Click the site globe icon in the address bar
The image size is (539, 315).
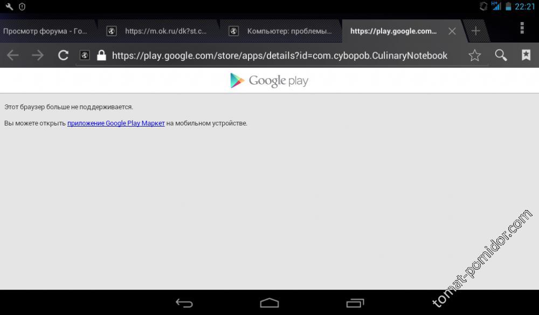click(x=85, y=55)
